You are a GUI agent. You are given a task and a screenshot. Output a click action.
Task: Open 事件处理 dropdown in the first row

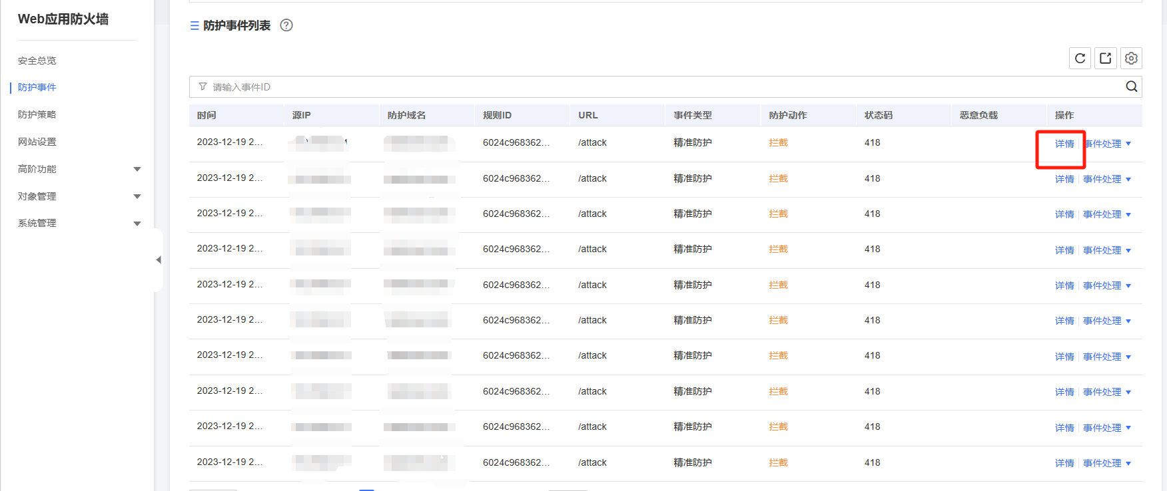pyautogui.click(x=1106, y=144)
